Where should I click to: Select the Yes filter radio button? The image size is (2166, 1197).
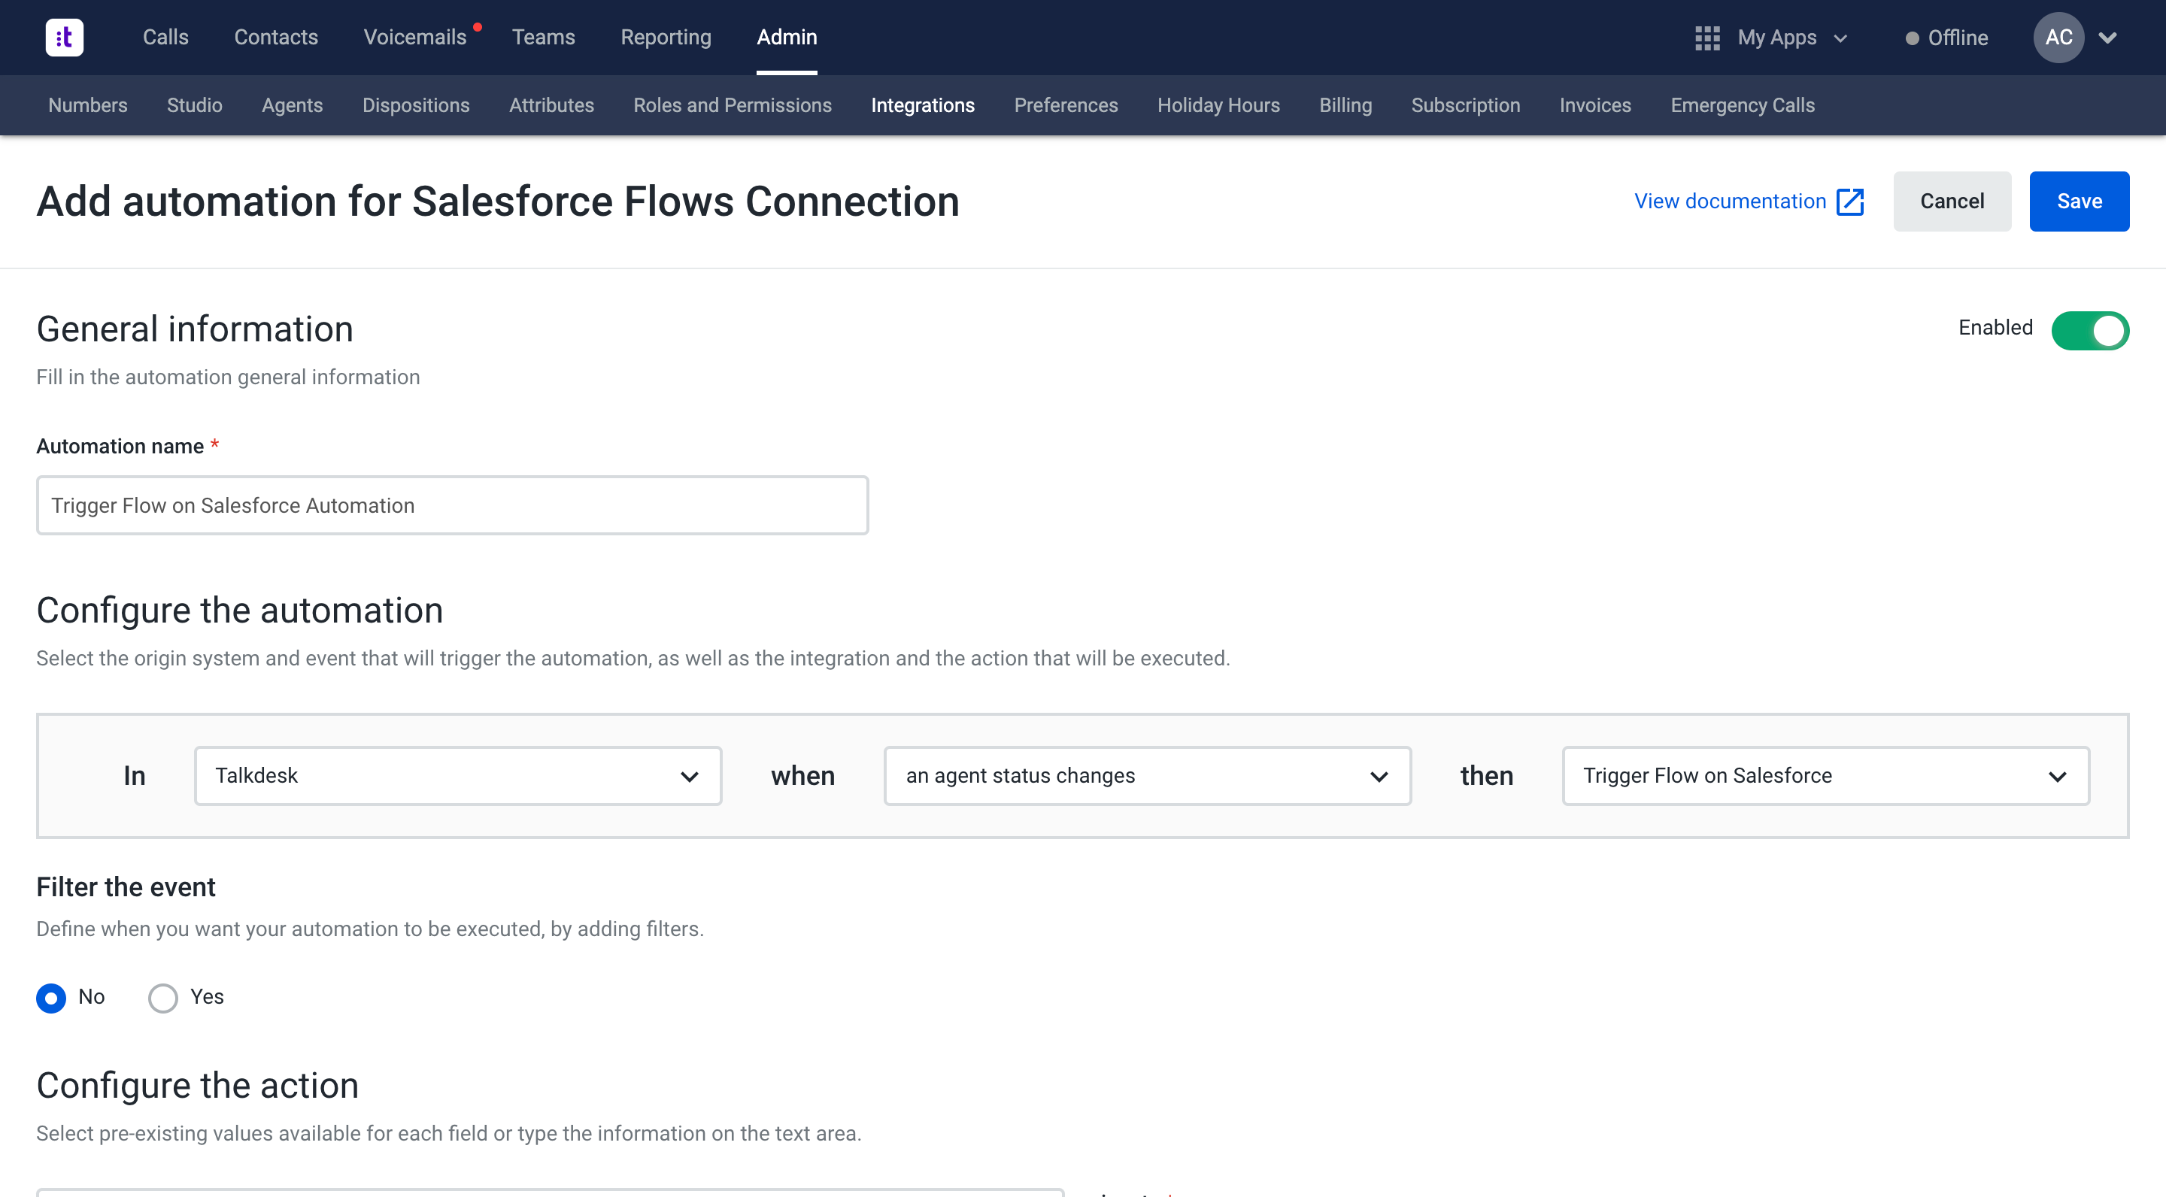point(163,998)
